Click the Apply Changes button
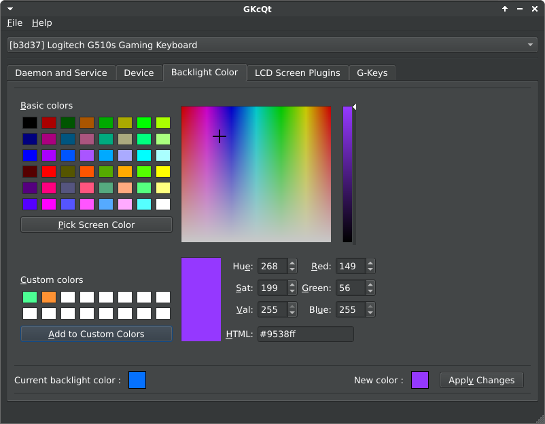This screenshot has height=424, width=545. pos(481,380)
